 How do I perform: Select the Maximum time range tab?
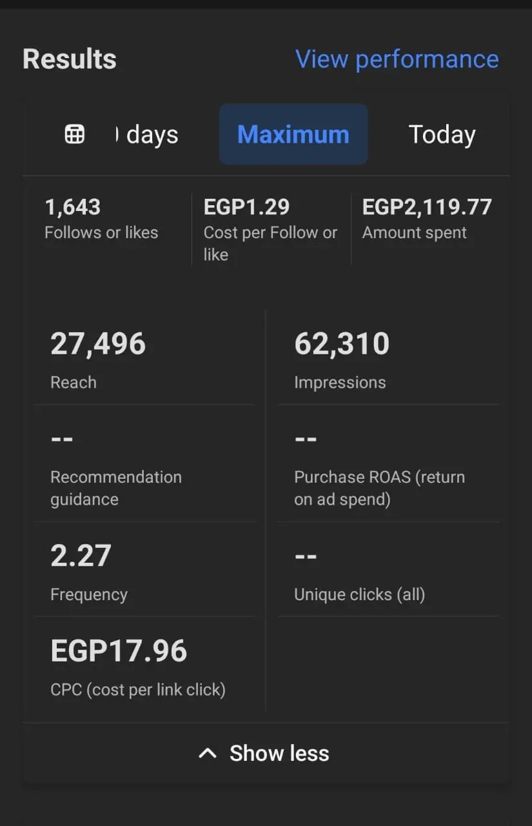293,134
